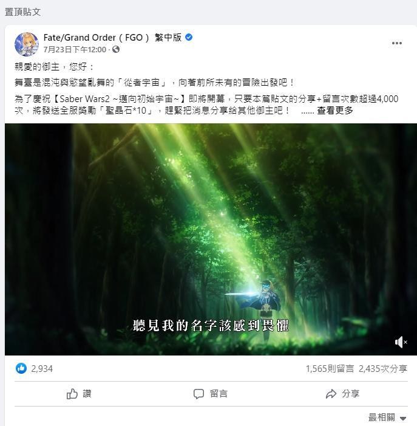Open the post options three-dot menu

click(396, 43)
